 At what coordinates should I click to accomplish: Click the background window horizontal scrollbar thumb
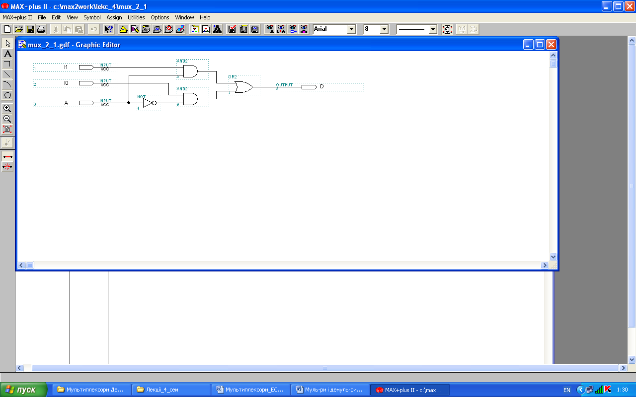[325, 368]
